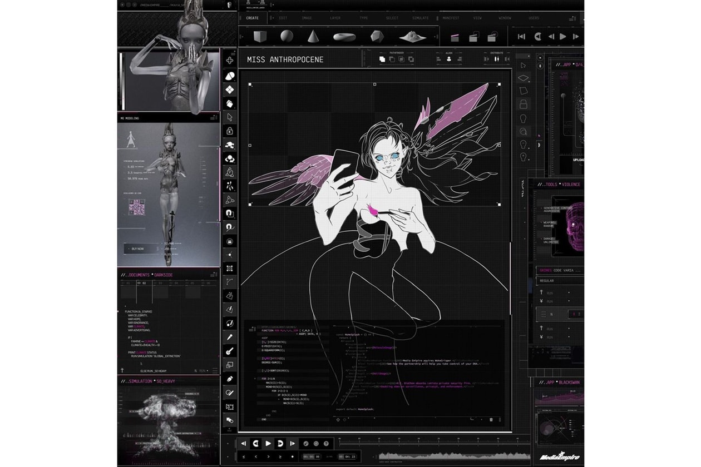Open the Me Modeling panel menu

(x=213, y=118)
